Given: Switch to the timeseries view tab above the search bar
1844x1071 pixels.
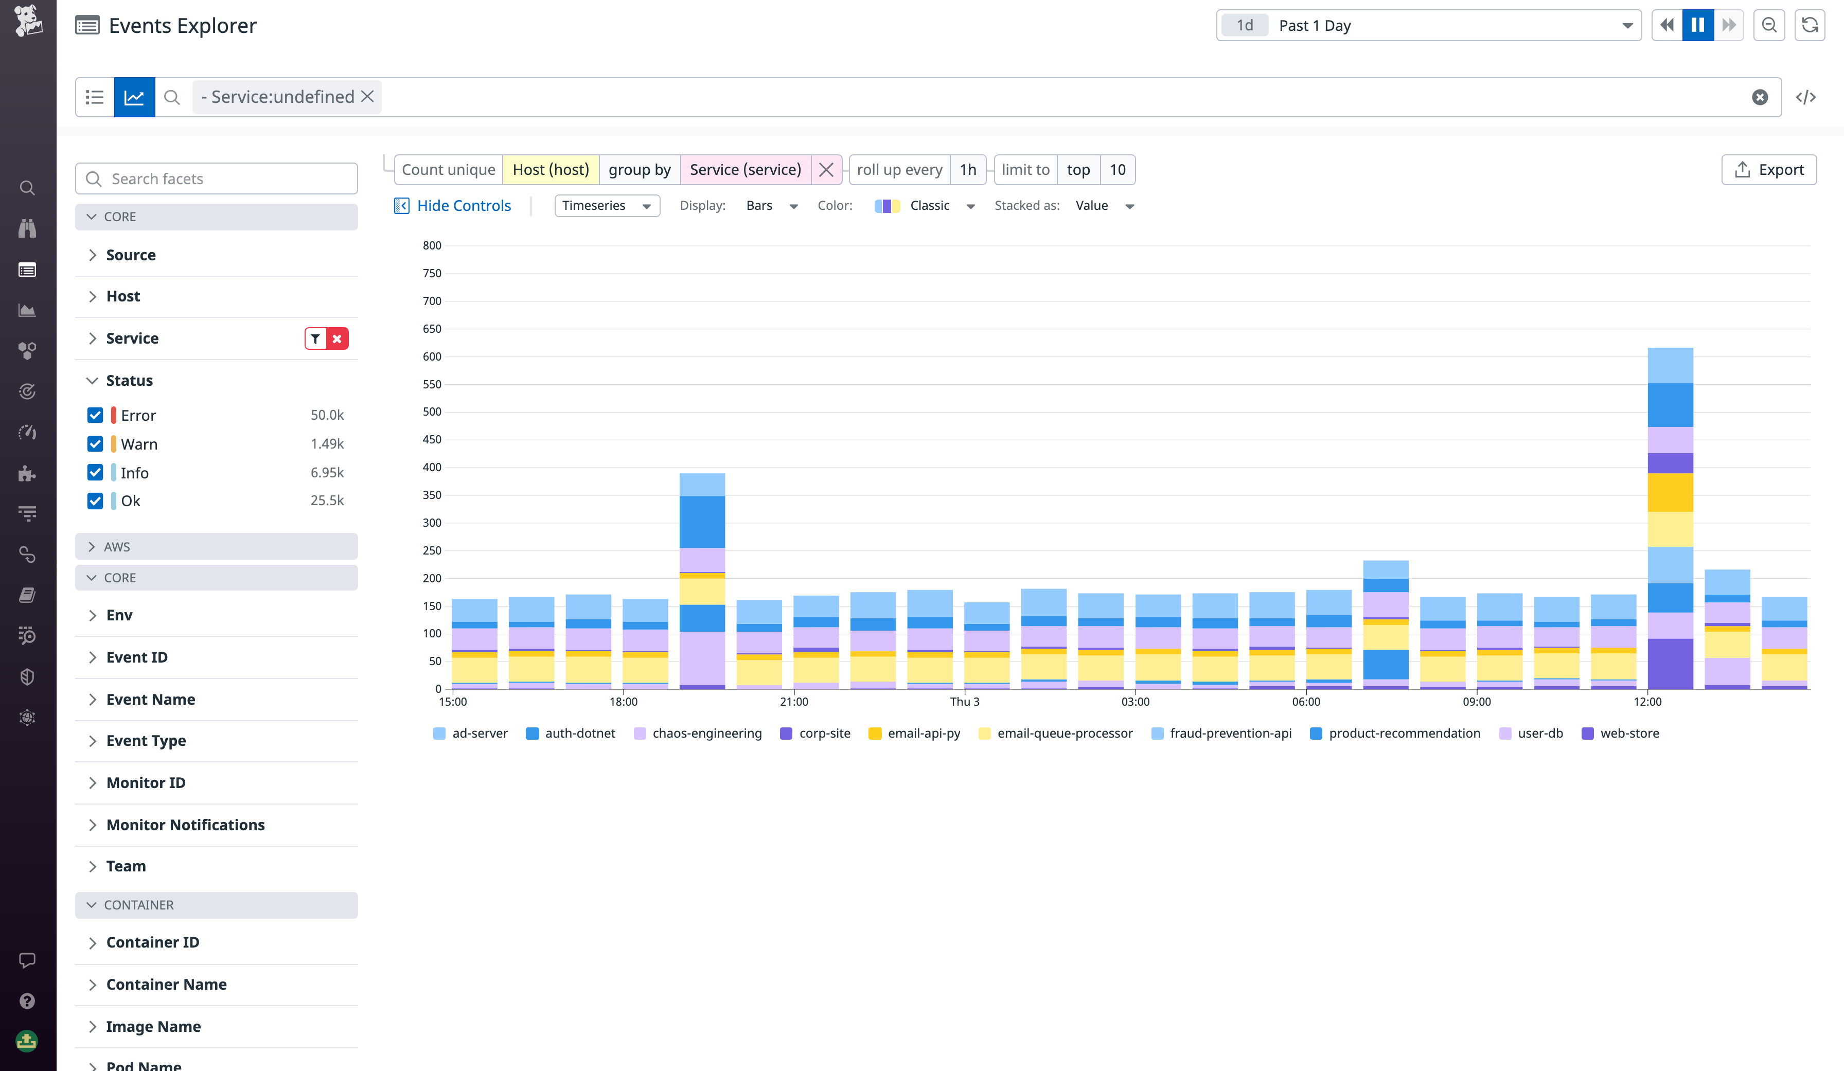Looking at the screenshot, I should tap(135, 96).
